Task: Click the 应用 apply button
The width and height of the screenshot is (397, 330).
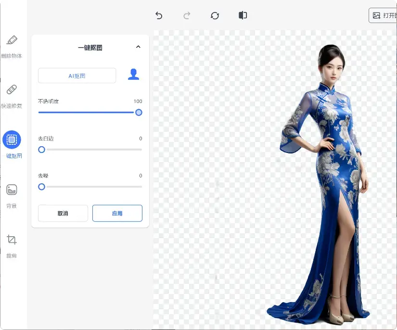Action: click(x=117, y=213)
